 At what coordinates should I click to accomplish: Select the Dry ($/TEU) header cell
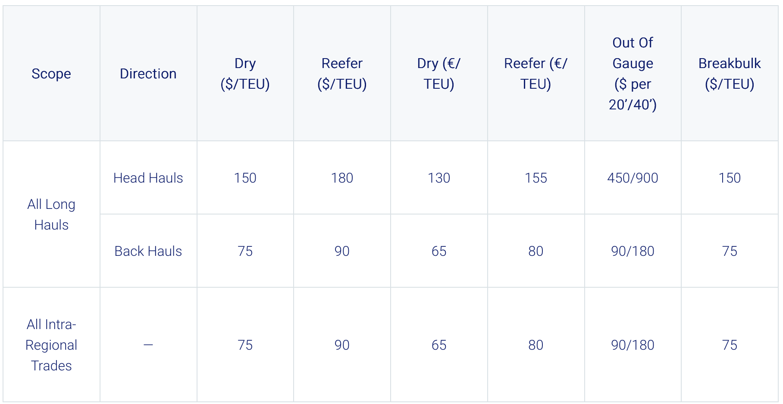pos(245,74)
